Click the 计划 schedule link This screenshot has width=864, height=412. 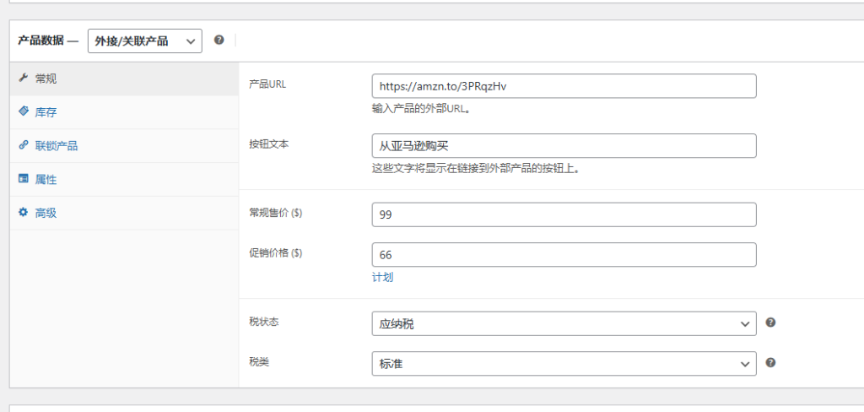point(382,278)
